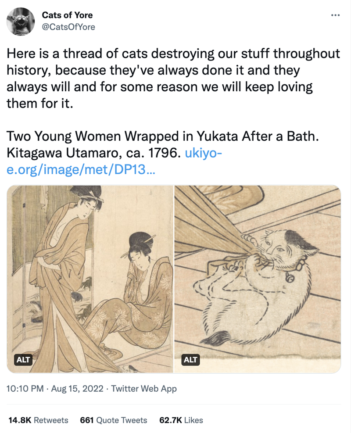View the 14.8K Retweets list
The height and width of the screenshot is (433, 351).
point(39,420)
